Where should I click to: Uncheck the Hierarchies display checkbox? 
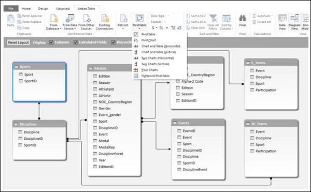point(113,42)
